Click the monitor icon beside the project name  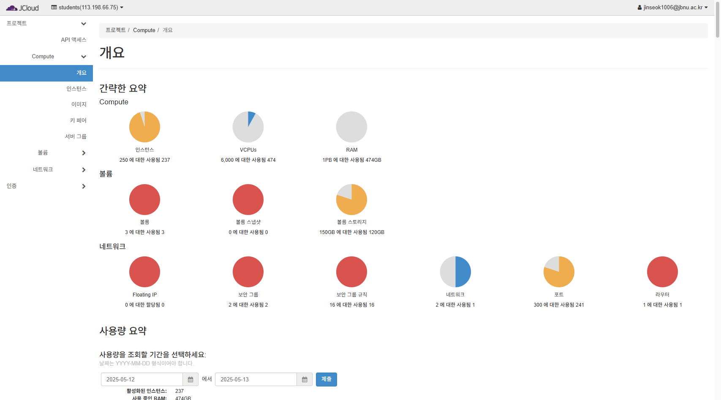(54, 7)
